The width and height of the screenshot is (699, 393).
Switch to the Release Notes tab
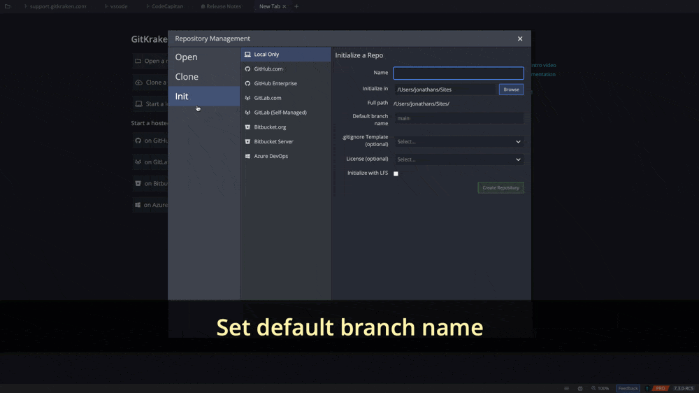[x=221, y=6]
